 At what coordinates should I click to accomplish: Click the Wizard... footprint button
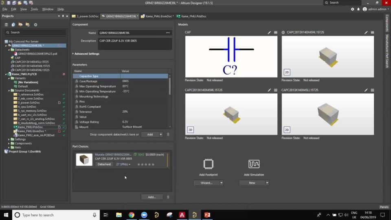206,183
